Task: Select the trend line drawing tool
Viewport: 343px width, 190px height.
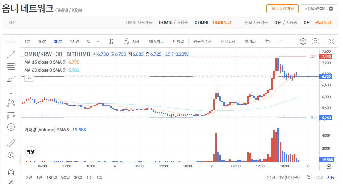Action: click(11, 55)
